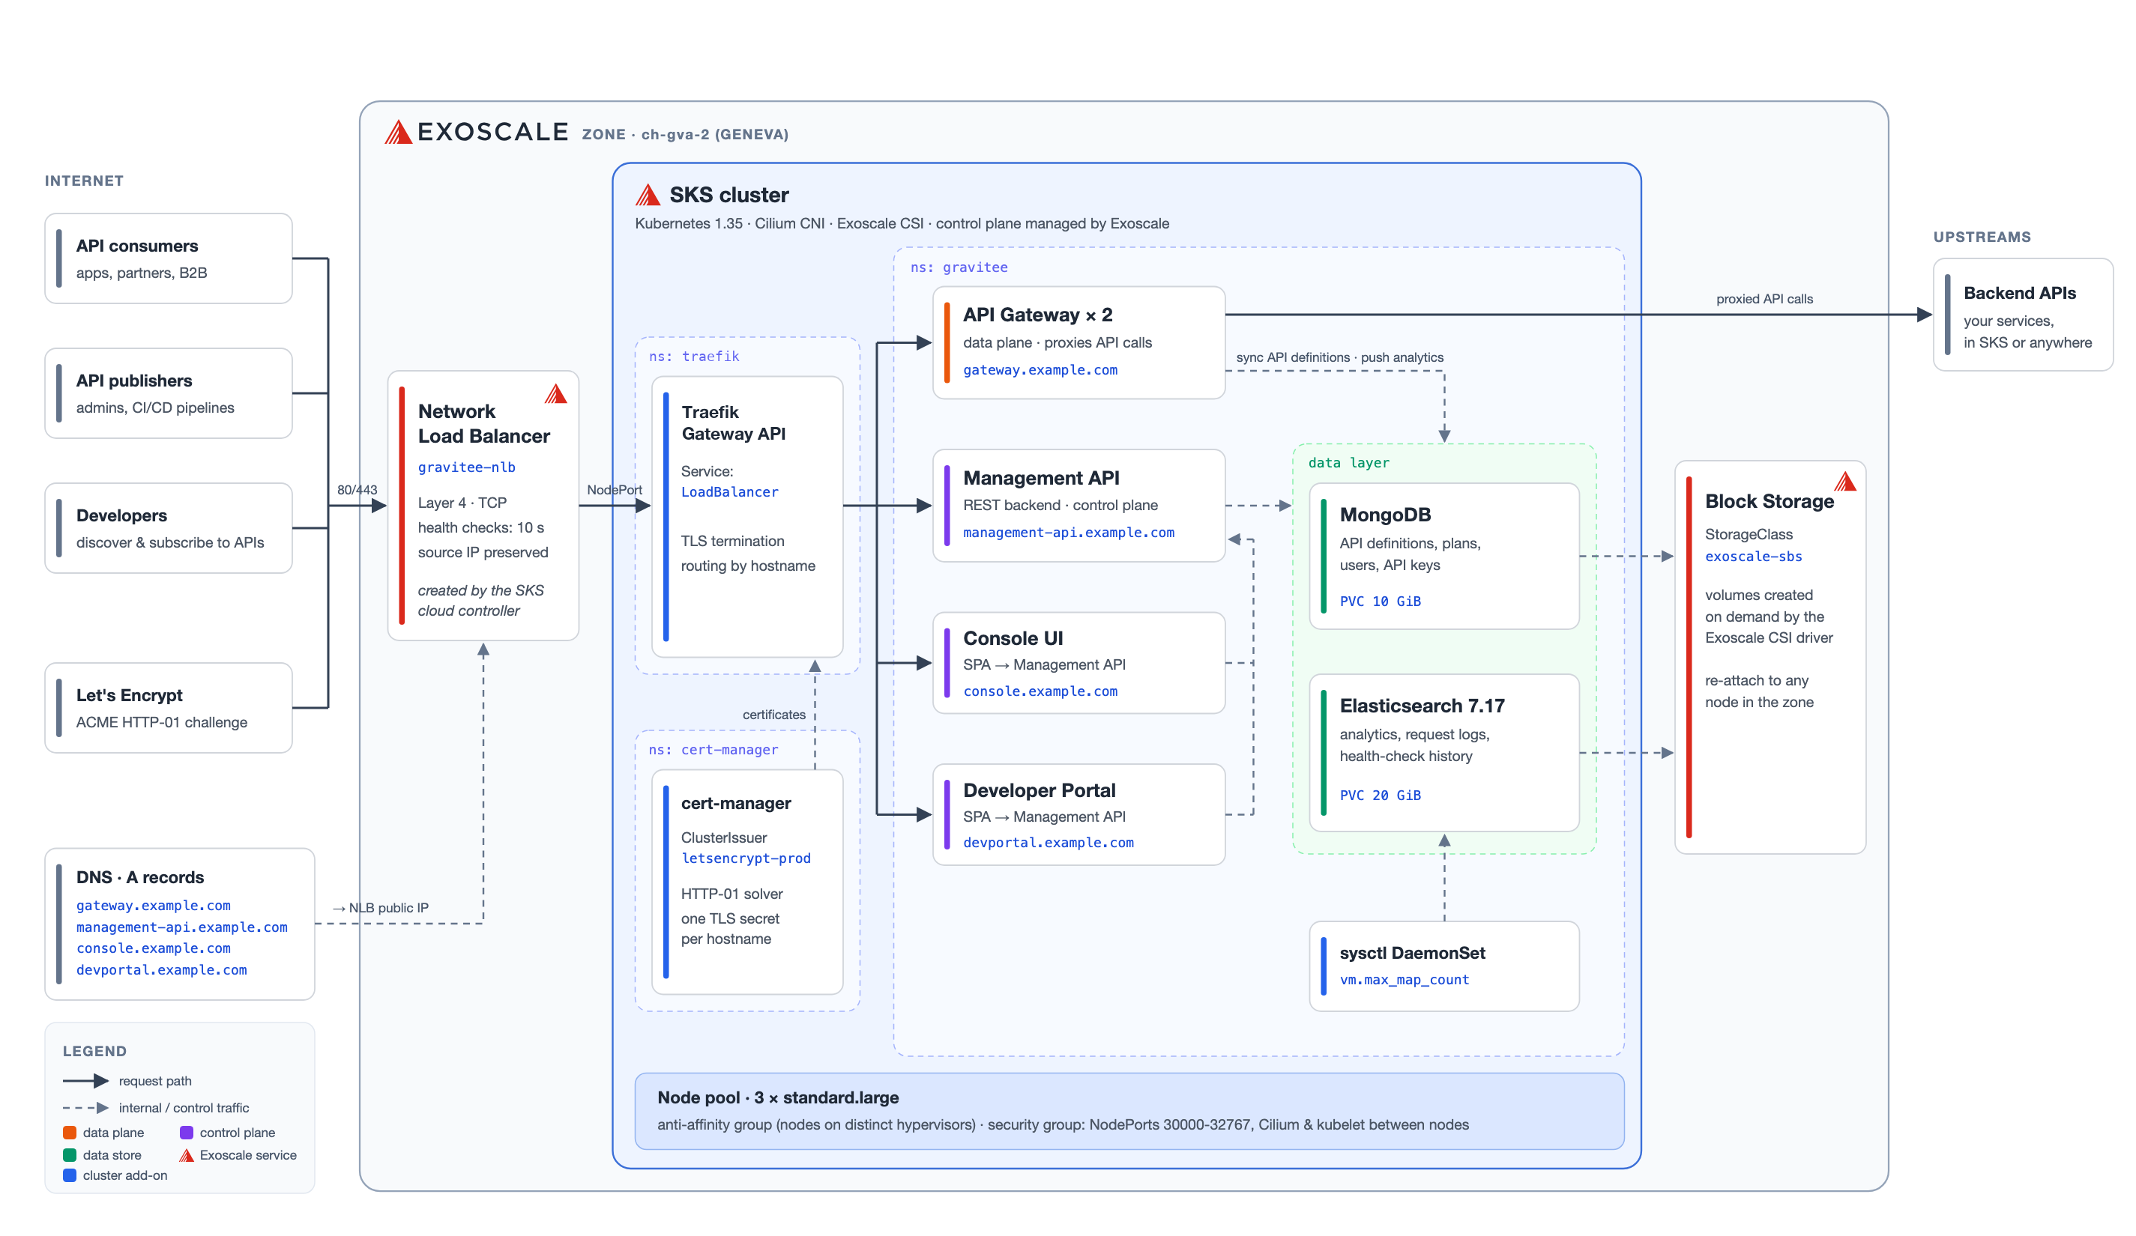The height and width of the screenshot is (1236, 2136).
Task: Click the "ns: cert-manager" namespace label
Action: pyautogui.click(x=713, y=750)
